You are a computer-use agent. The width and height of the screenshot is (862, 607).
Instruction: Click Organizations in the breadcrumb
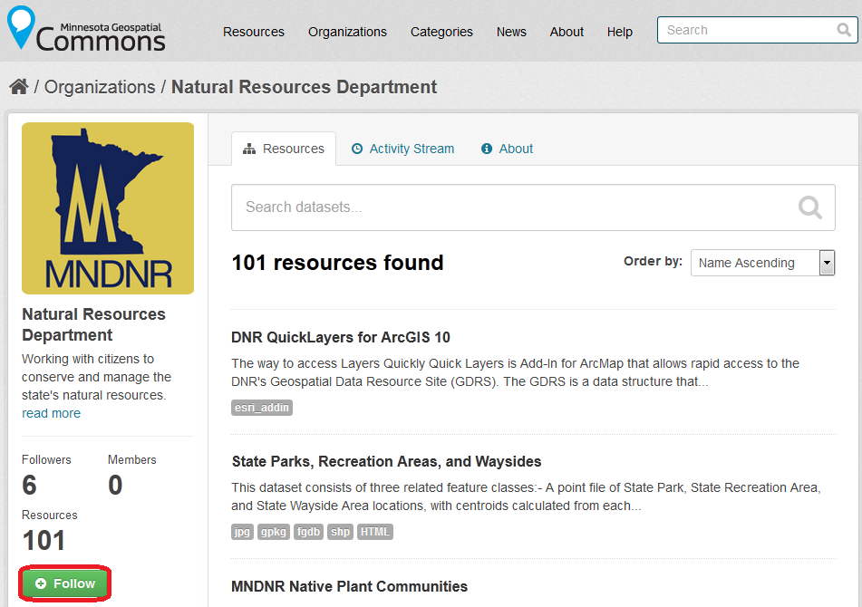click(100, 87)
